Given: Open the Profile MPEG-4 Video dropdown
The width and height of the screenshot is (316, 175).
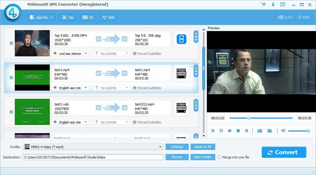Looking at the screenshot, I should coord(160,147).
